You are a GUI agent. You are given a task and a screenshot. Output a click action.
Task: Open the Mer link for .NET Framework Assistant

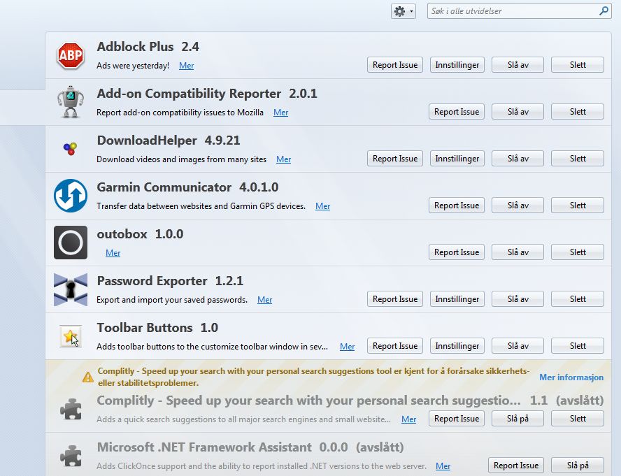pyautogui.click(x=443, y=466)
